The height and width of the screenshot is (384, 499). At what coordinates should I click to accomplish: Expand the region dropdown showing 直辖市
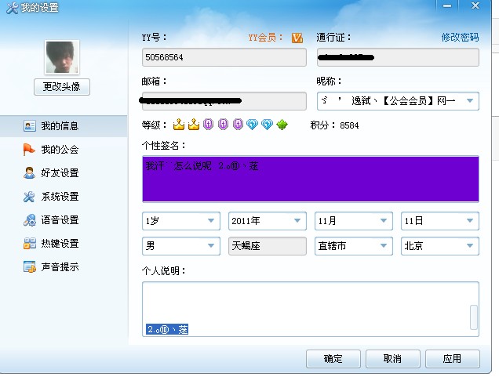[354, 246]
